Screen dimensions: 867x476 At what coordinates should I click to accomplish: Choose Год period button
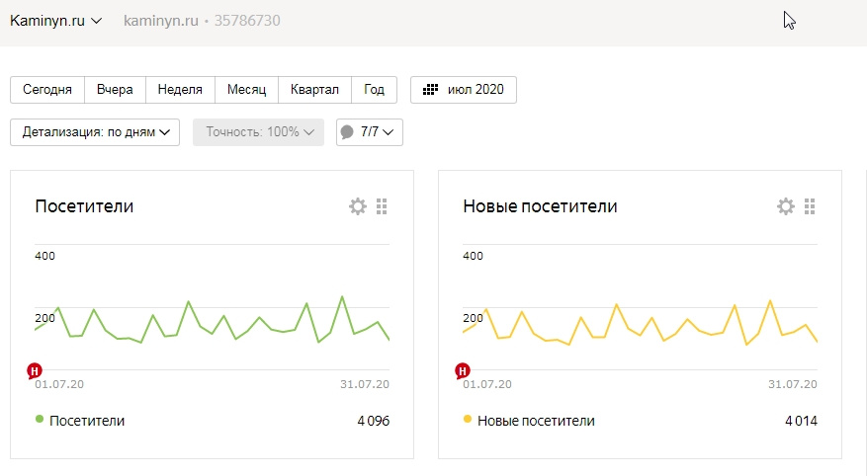coord(374,90)
